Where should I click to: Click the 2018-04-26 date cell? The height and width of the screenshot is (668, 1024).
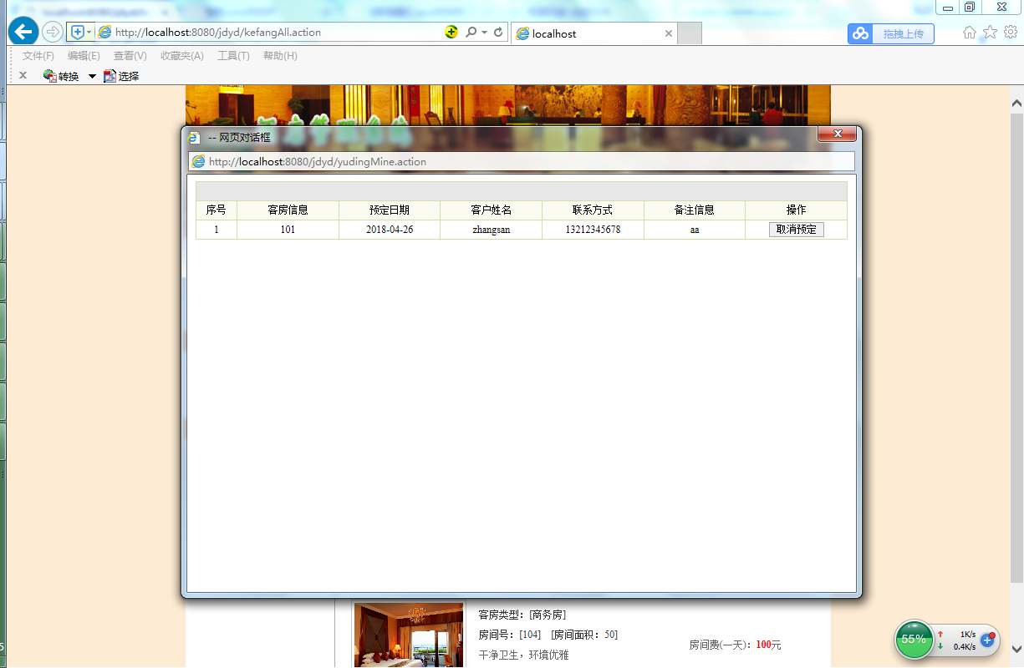pos(390,230)
